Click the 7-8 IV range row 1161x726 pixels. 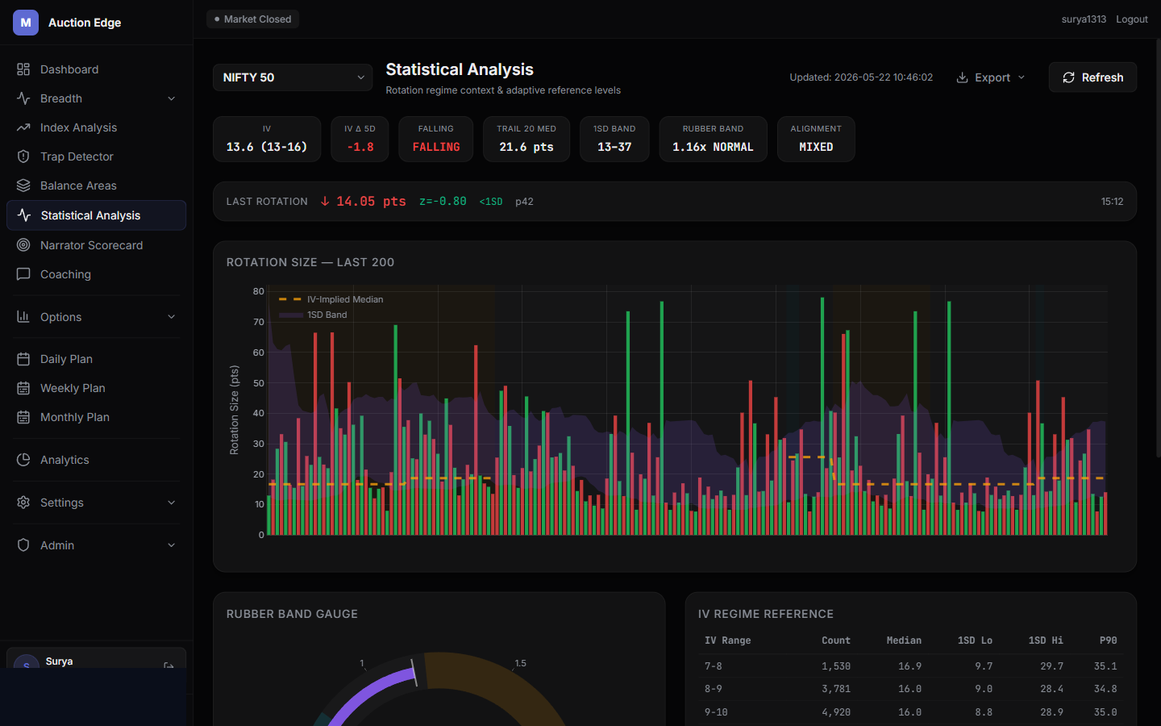(x=911, y=666)
